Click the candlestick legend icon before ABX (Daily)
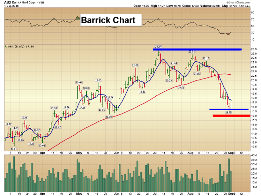Viewport: 261px width, 196px height. coord(6,47)
